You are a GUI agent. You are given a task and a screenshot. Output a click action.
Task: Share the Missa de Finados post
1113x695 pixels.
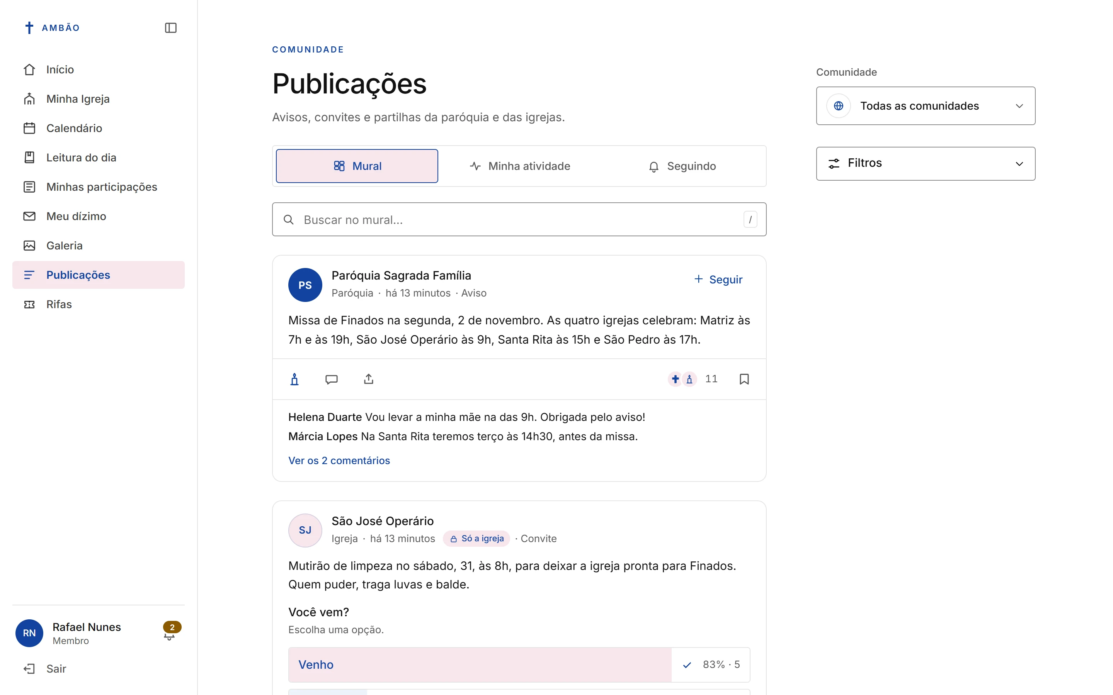[x=369, y=379]
